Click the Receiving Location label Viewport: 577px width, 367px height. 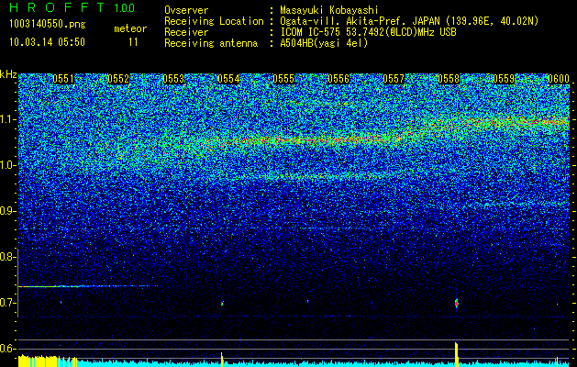(x=214, y=21)
